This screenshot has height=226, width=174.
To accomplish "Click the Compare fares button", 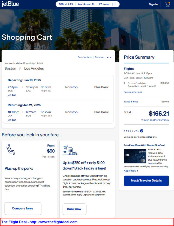I will [x=23, y=208].
